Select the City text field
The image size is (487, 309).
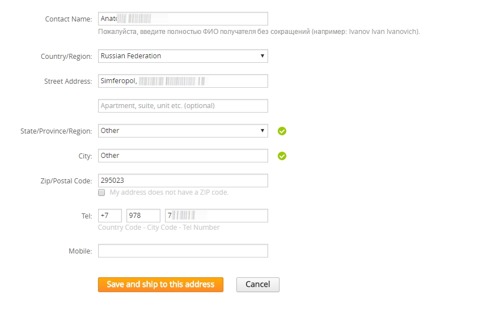183,156
